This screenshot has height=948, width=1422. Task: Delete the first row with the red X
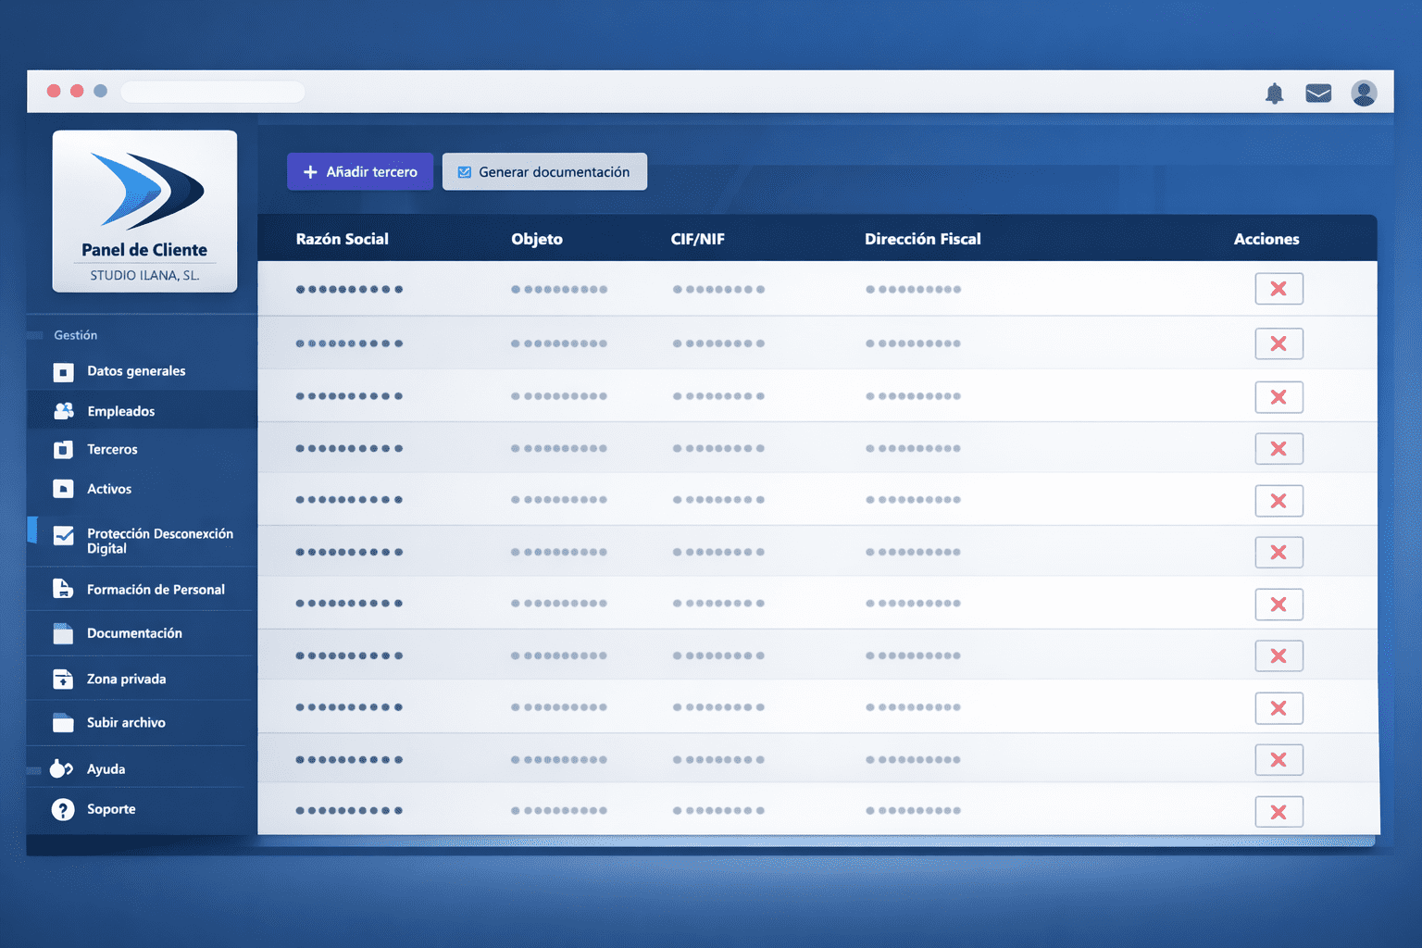click(x=1279, y=288)
